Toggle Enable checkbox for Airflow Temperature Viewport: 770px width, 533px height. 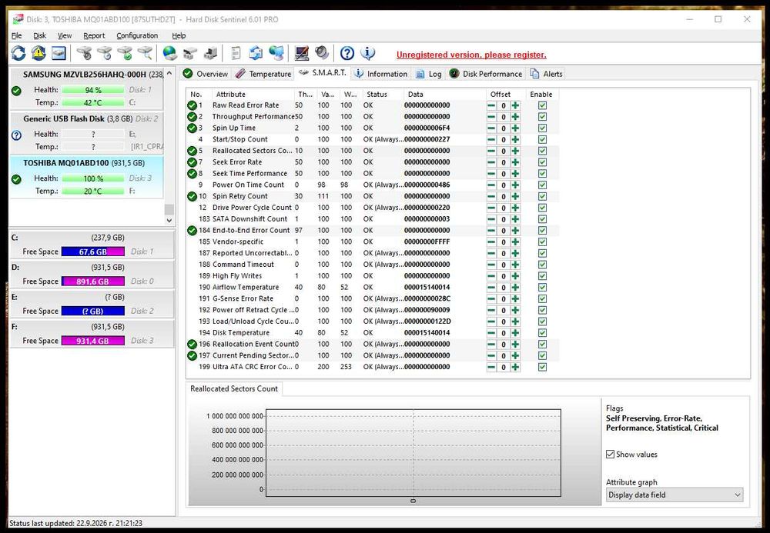542,288
